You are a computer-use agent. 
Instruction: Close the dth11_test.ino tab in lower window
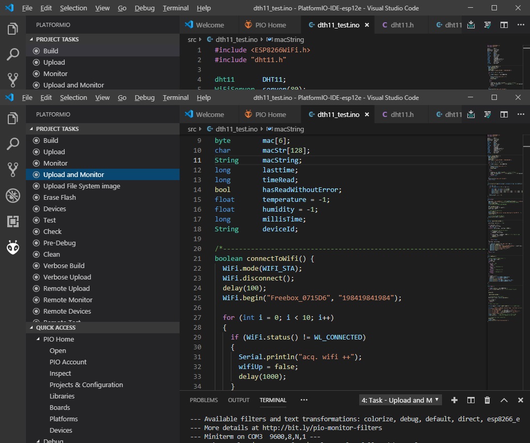click(367, 114)
